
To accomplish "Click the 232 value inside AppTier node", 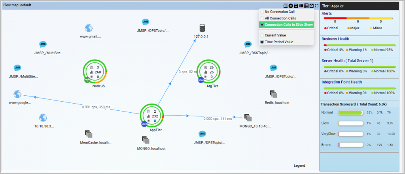I will 155,116.
